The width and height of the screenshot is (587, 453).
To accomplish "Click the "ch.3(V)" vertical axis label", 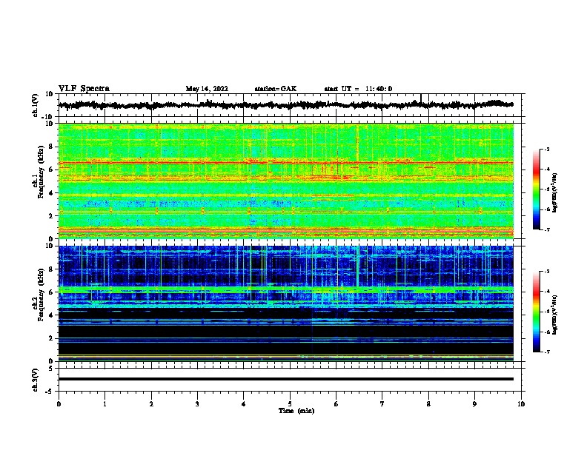I will pos(36,380).
